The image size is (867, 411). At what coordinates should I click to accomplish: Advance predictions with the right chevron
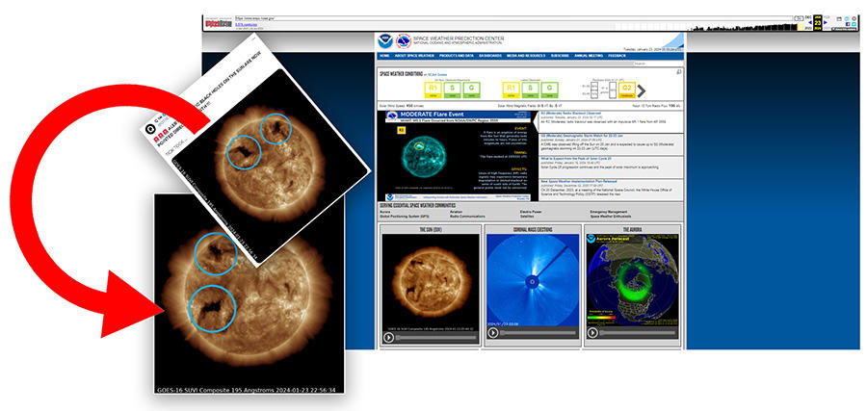click(x=642, y=90)
